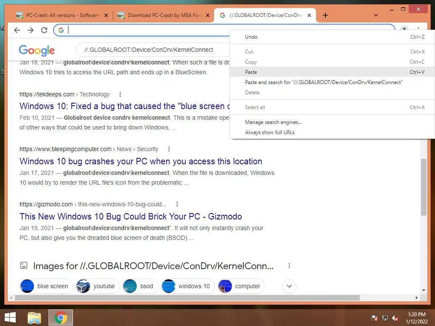Click the horizontal scrollbar thumb
Viewport: 435px width, 326px height.
tap(187, 298)
